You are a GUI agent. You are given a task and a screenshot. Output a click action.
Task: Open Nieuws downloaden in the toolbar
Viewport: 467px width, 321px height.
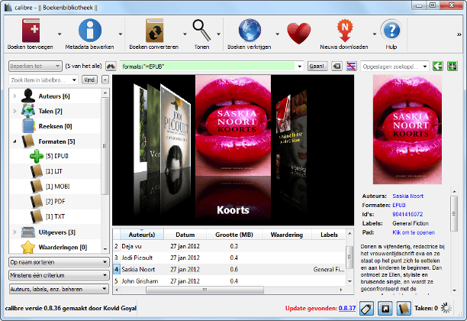343,32
